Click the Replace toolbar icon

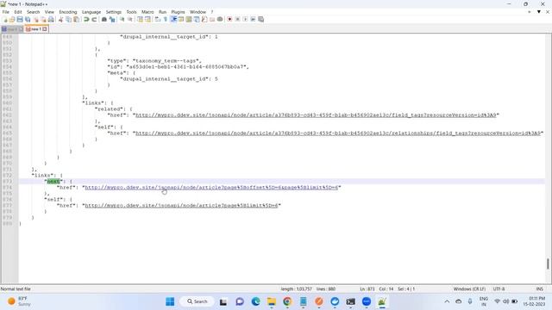coord(112,19)
